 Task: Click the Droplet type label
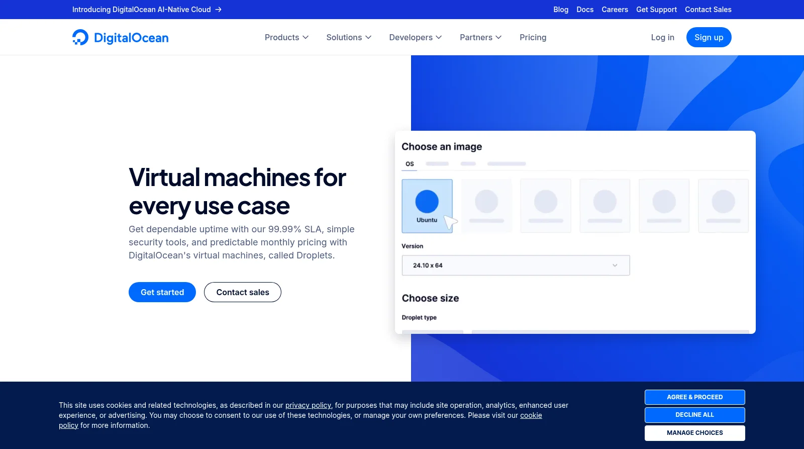tap(419, 318)
